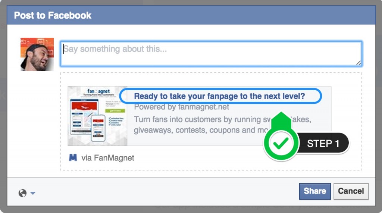Expand the audience selector dropdown arrow
The height and width of the screenshot is (213, 382).
pyautogui.click(x=33, y=193)
